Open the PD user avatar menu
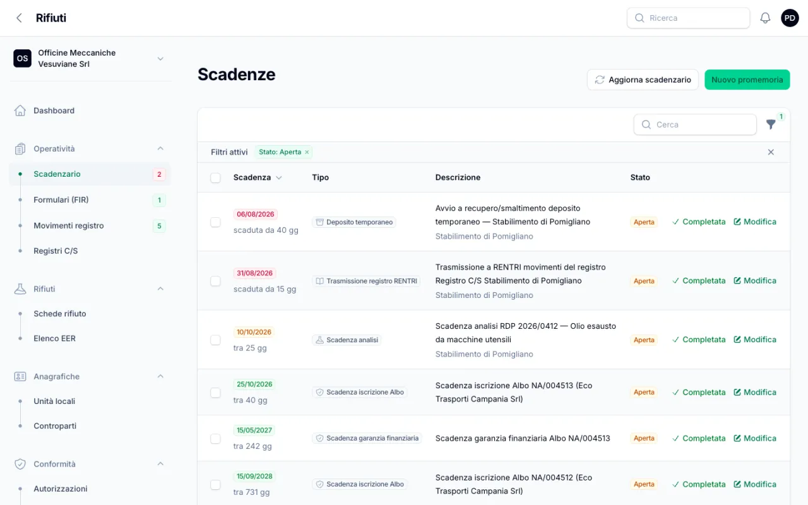 click(790, 18)
